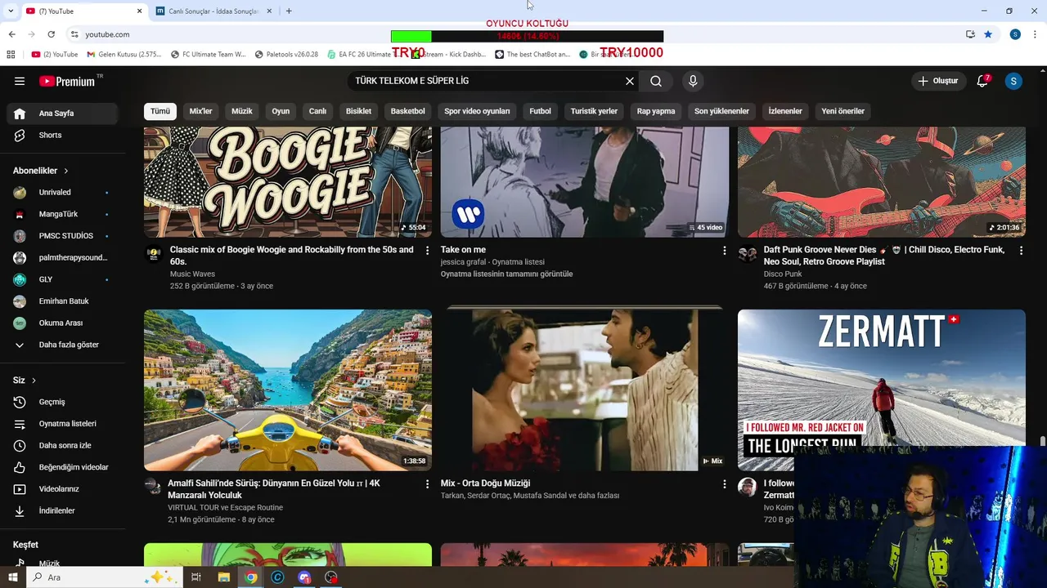This screenshot has height=588, width=1047.
Task: Click the YouTube search input field
Action: pyautogui.click(x=486, y=81)
